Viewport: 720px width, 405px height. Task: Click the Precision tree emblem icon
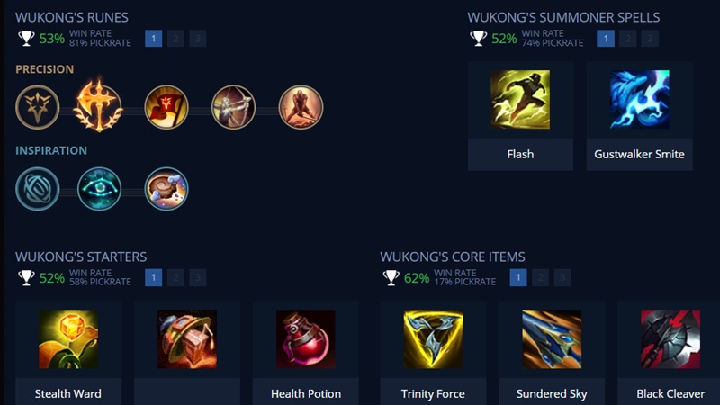pos(38,107)
